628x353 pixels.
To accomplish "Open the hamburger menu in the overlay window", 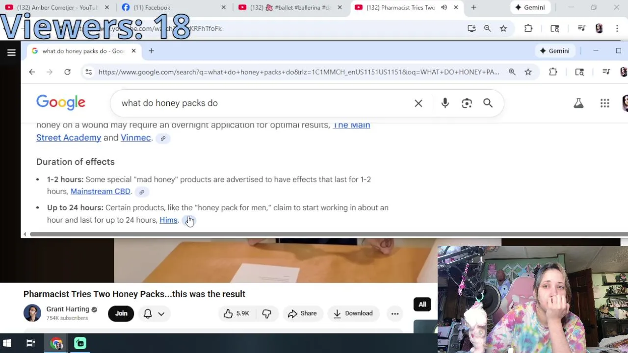I will [11, 52].
